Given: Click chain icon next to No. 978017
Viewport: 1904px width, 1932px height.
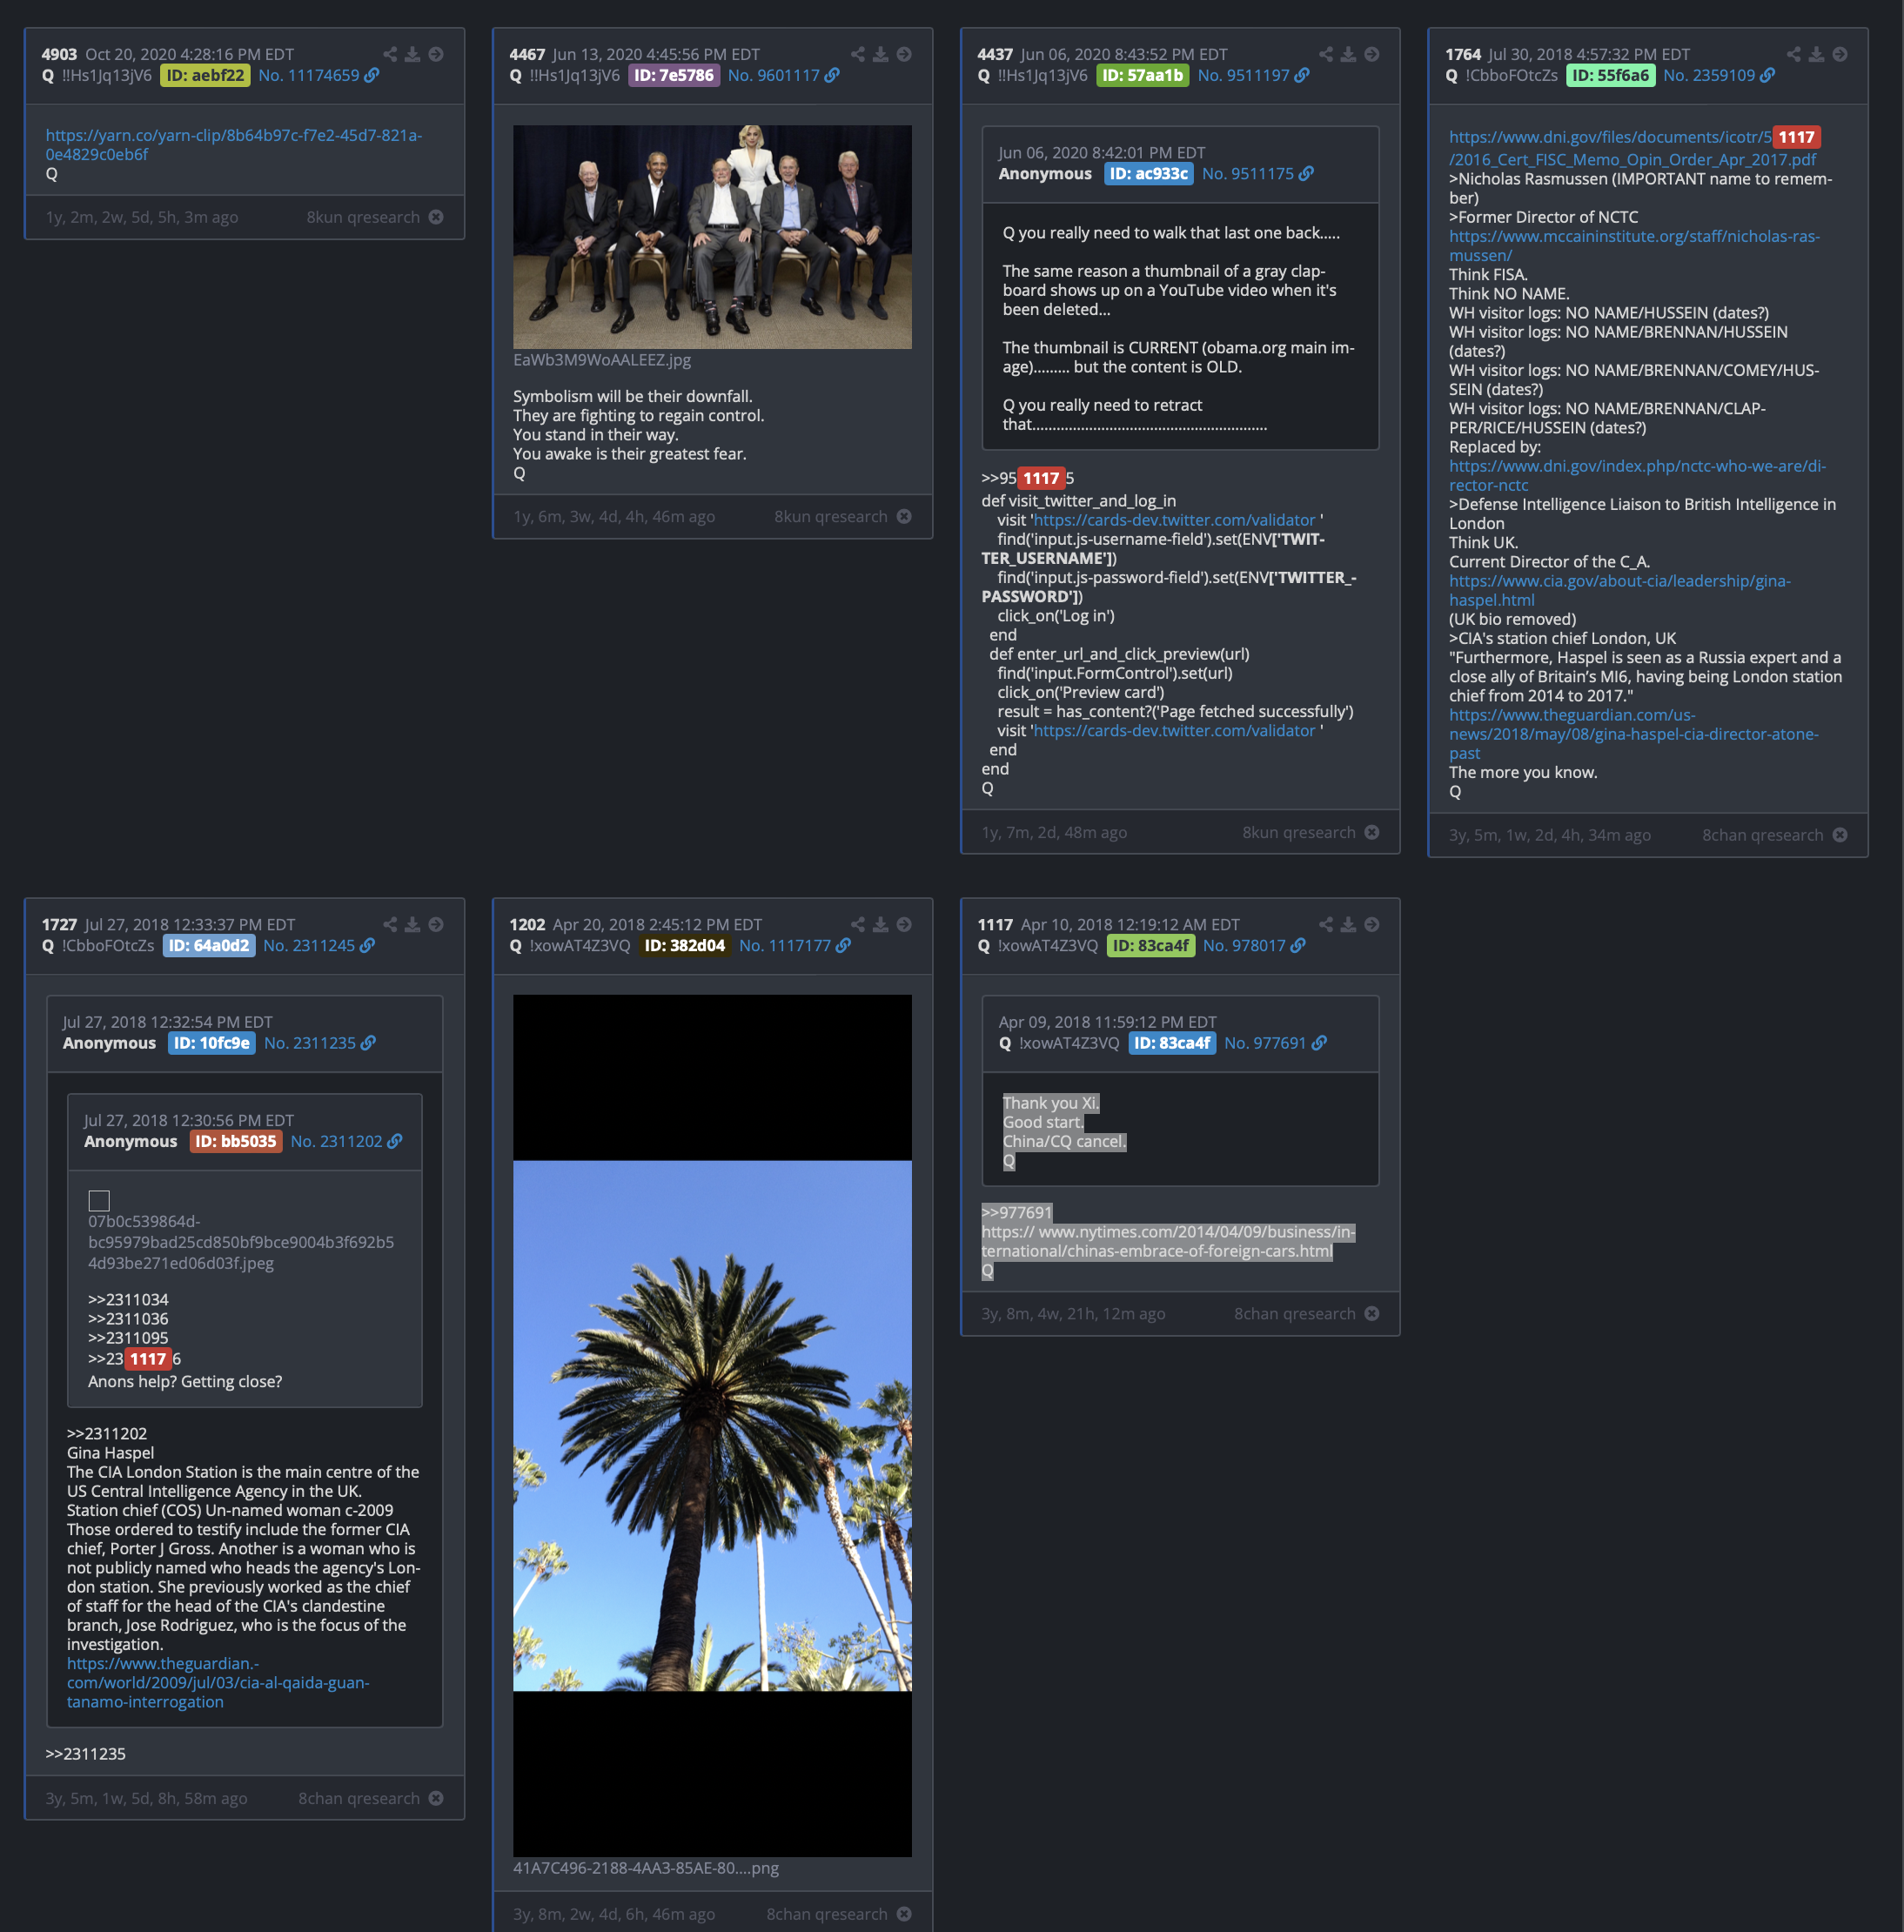Looking at the screenshot, I should (x=1298, y=945).
